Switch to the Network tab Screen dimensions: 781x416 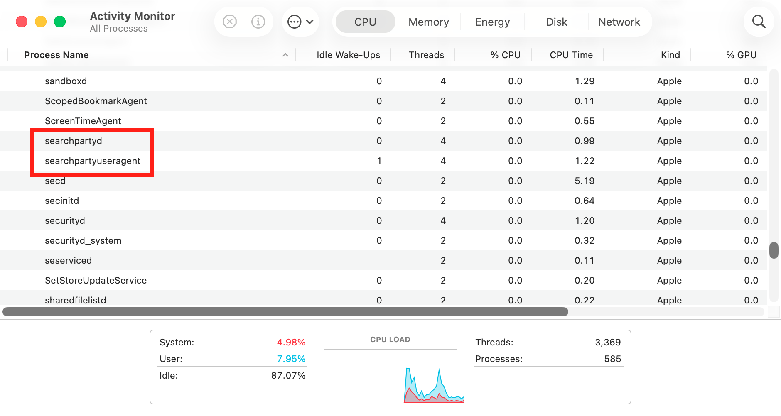click(619, 22)
